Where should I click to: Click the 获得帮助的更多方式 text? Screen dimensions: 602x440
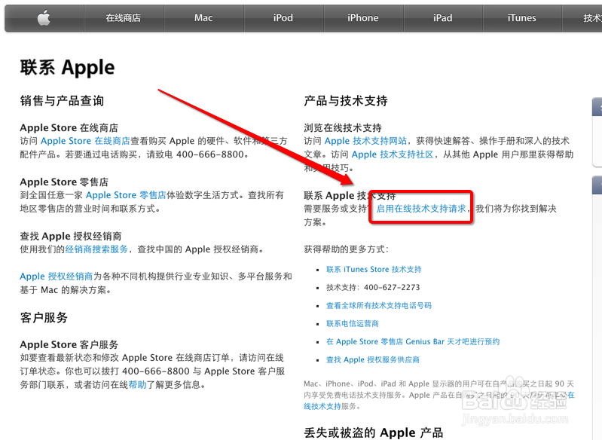(347, 249)
